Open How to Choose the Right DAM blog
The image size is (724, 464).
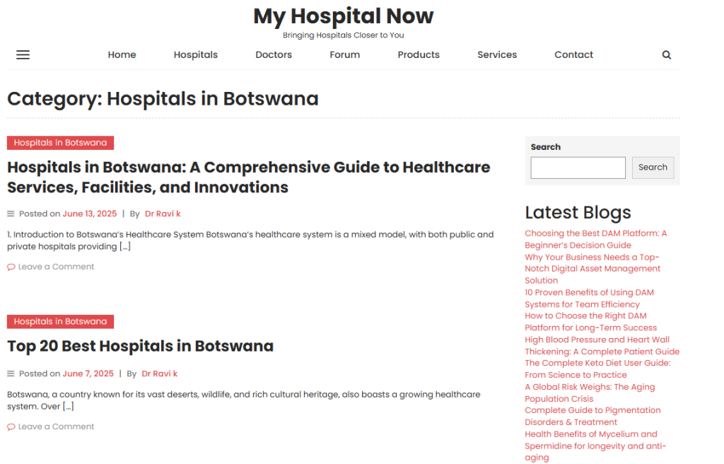(x=590, y=322)
